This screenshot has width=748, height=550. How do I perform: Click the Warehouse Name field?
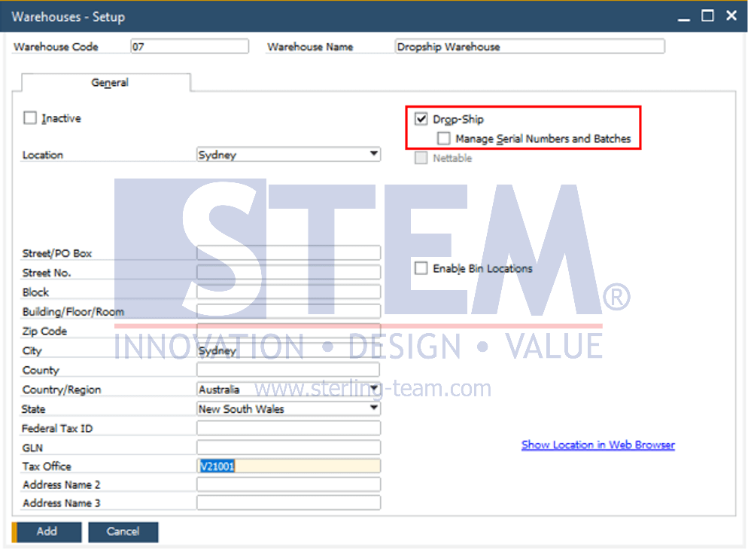coord(530,46)
